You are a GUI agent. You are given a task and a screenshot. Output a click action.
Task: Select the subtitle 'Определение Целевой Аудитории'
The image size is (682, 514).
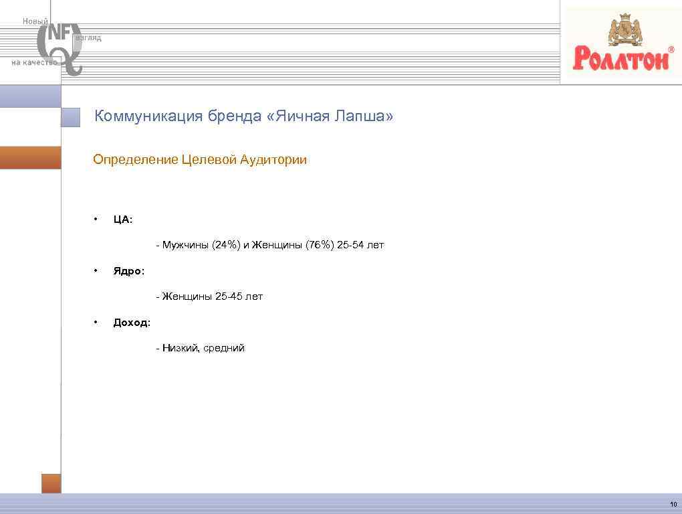click(200, 159)
